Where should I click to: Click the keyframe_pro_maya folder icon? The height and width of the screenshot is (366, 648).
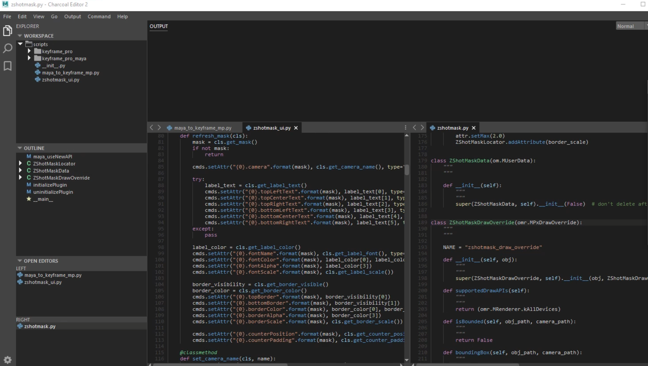coord(37,58)
